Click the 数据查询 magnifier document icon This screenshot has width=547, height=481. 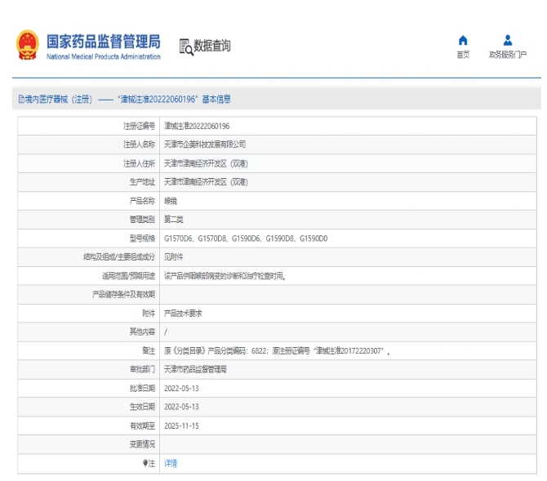(x=185, y=47)
